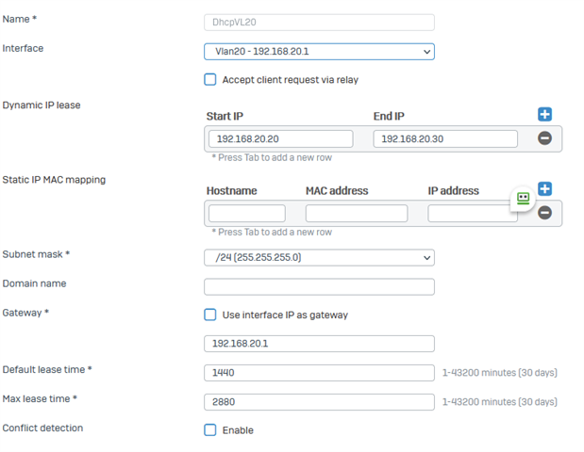
Task: Click the Name field DhcpVL20
Action: point(319,23)
